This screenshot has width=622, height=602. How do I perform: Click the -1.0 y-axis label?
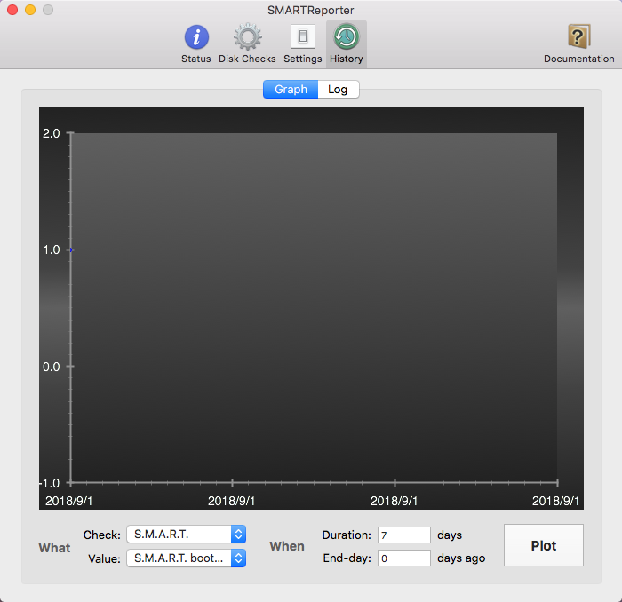pyautogui.click(x=50, y=483)
